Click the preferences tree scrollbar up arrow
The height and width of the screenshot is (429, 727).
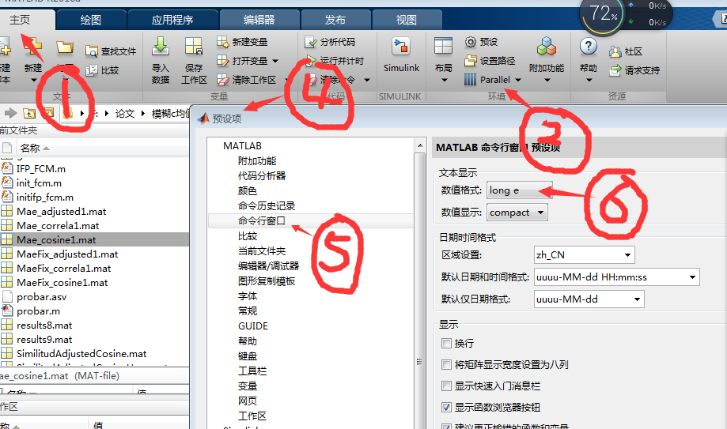coord(419,145)
